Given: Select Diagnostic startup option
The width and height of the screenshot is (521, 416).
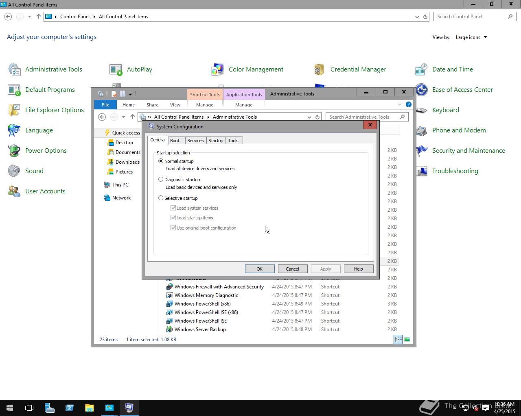Looking at the screenshot, I should tap(161, 179).
